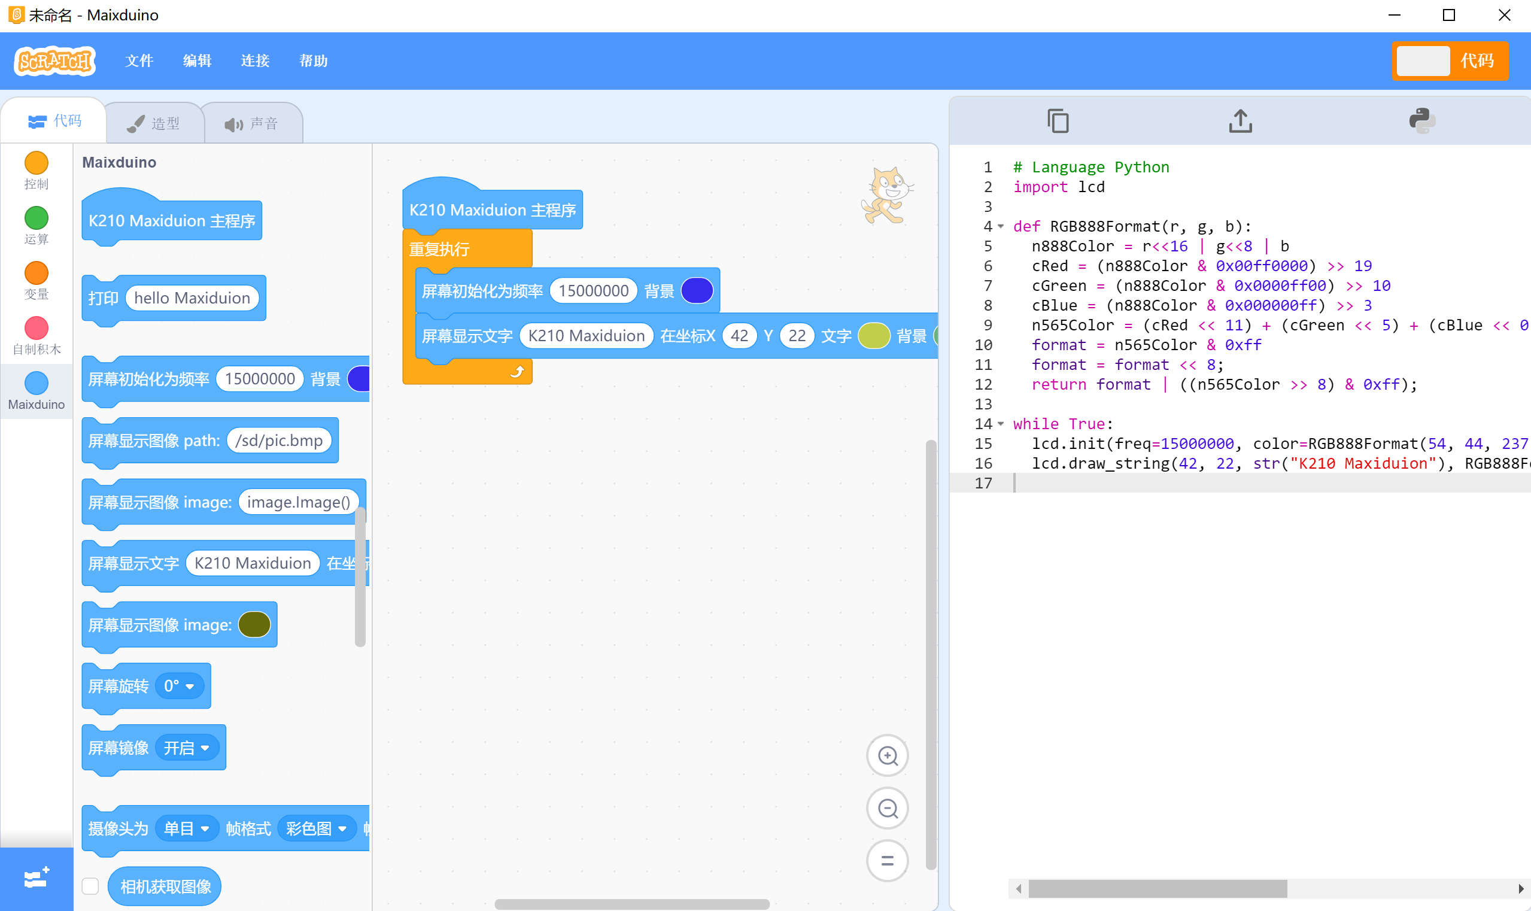Select the 控制 block category
Image resolution: width=1531 pixels, height=911 pixels.
(35, 170)
